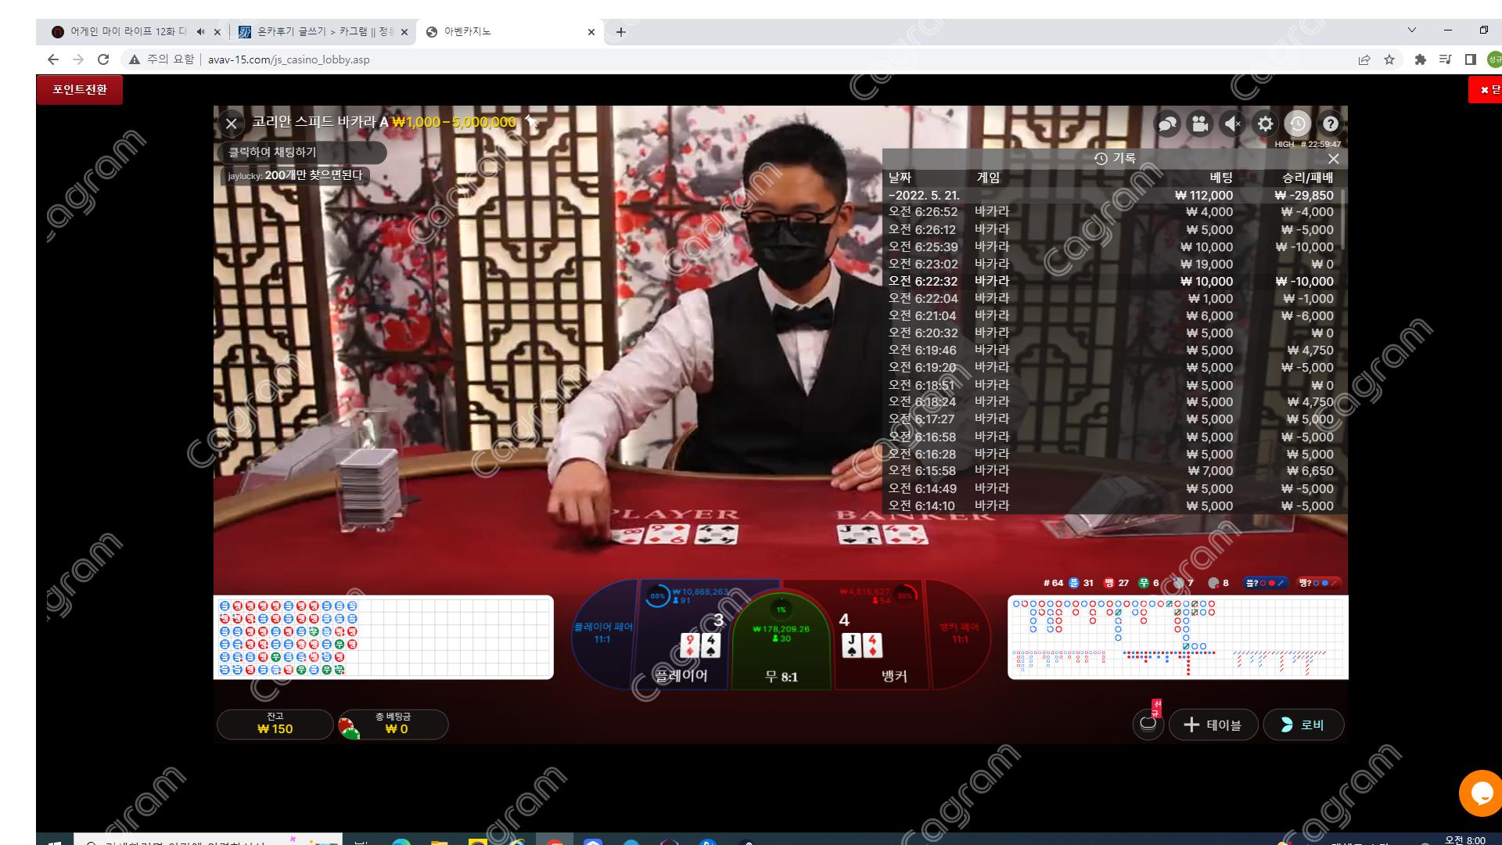
Task: Close the 기록 history panel
Action: coord(1333,159)
